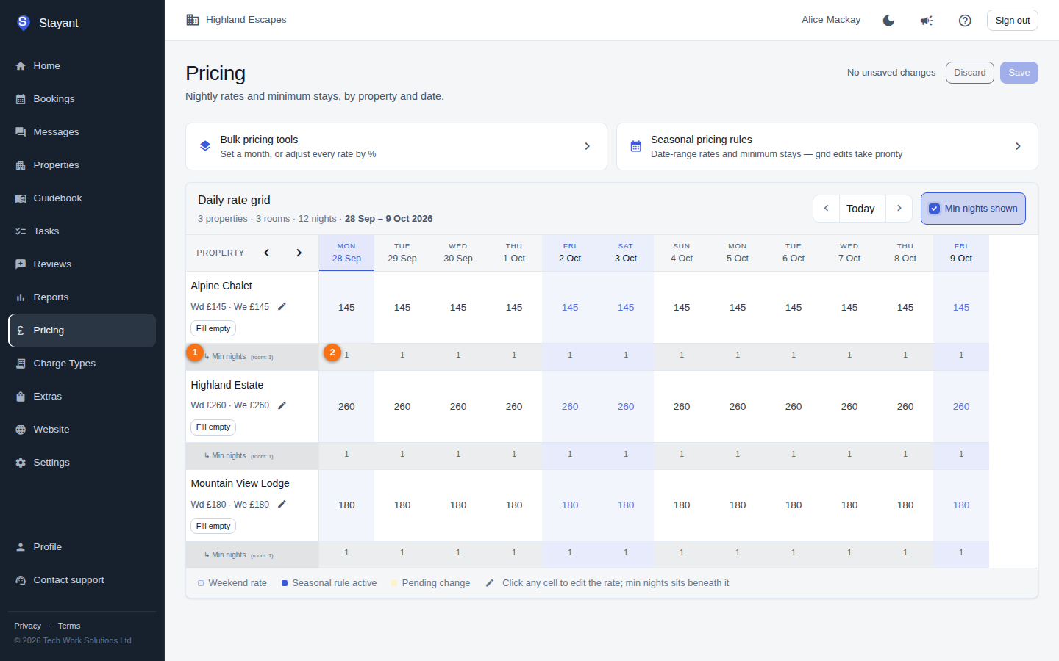Image resolution: width=1059 pixels, height=661 pixels.
Task: Open Messages in the sidebar
Action: click(x=82, y=132)
